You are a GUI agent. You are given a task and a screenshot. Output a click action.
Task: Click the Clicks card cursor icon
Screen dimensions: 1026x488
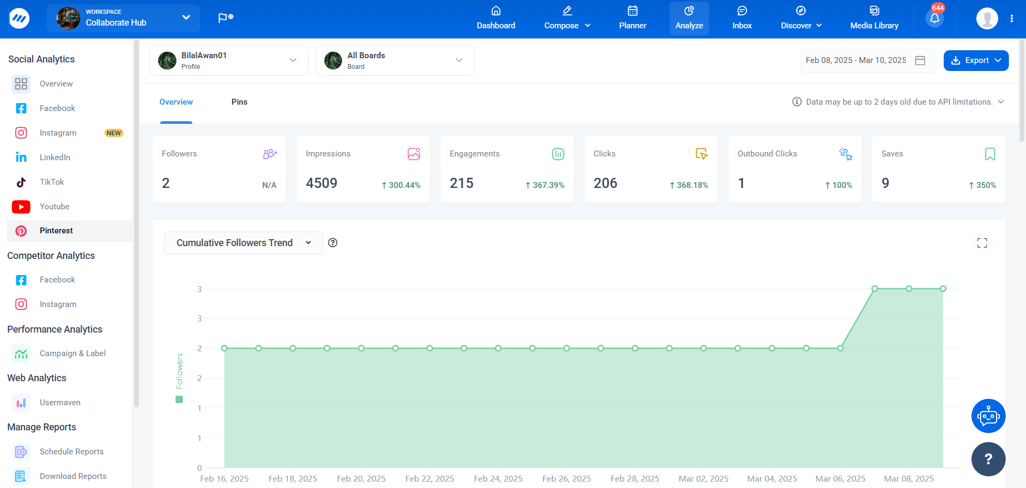pos(702,154)
